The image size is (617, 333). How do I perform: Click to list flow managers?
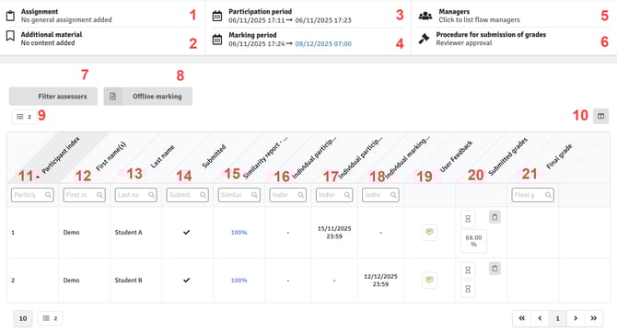coord(479,19)
